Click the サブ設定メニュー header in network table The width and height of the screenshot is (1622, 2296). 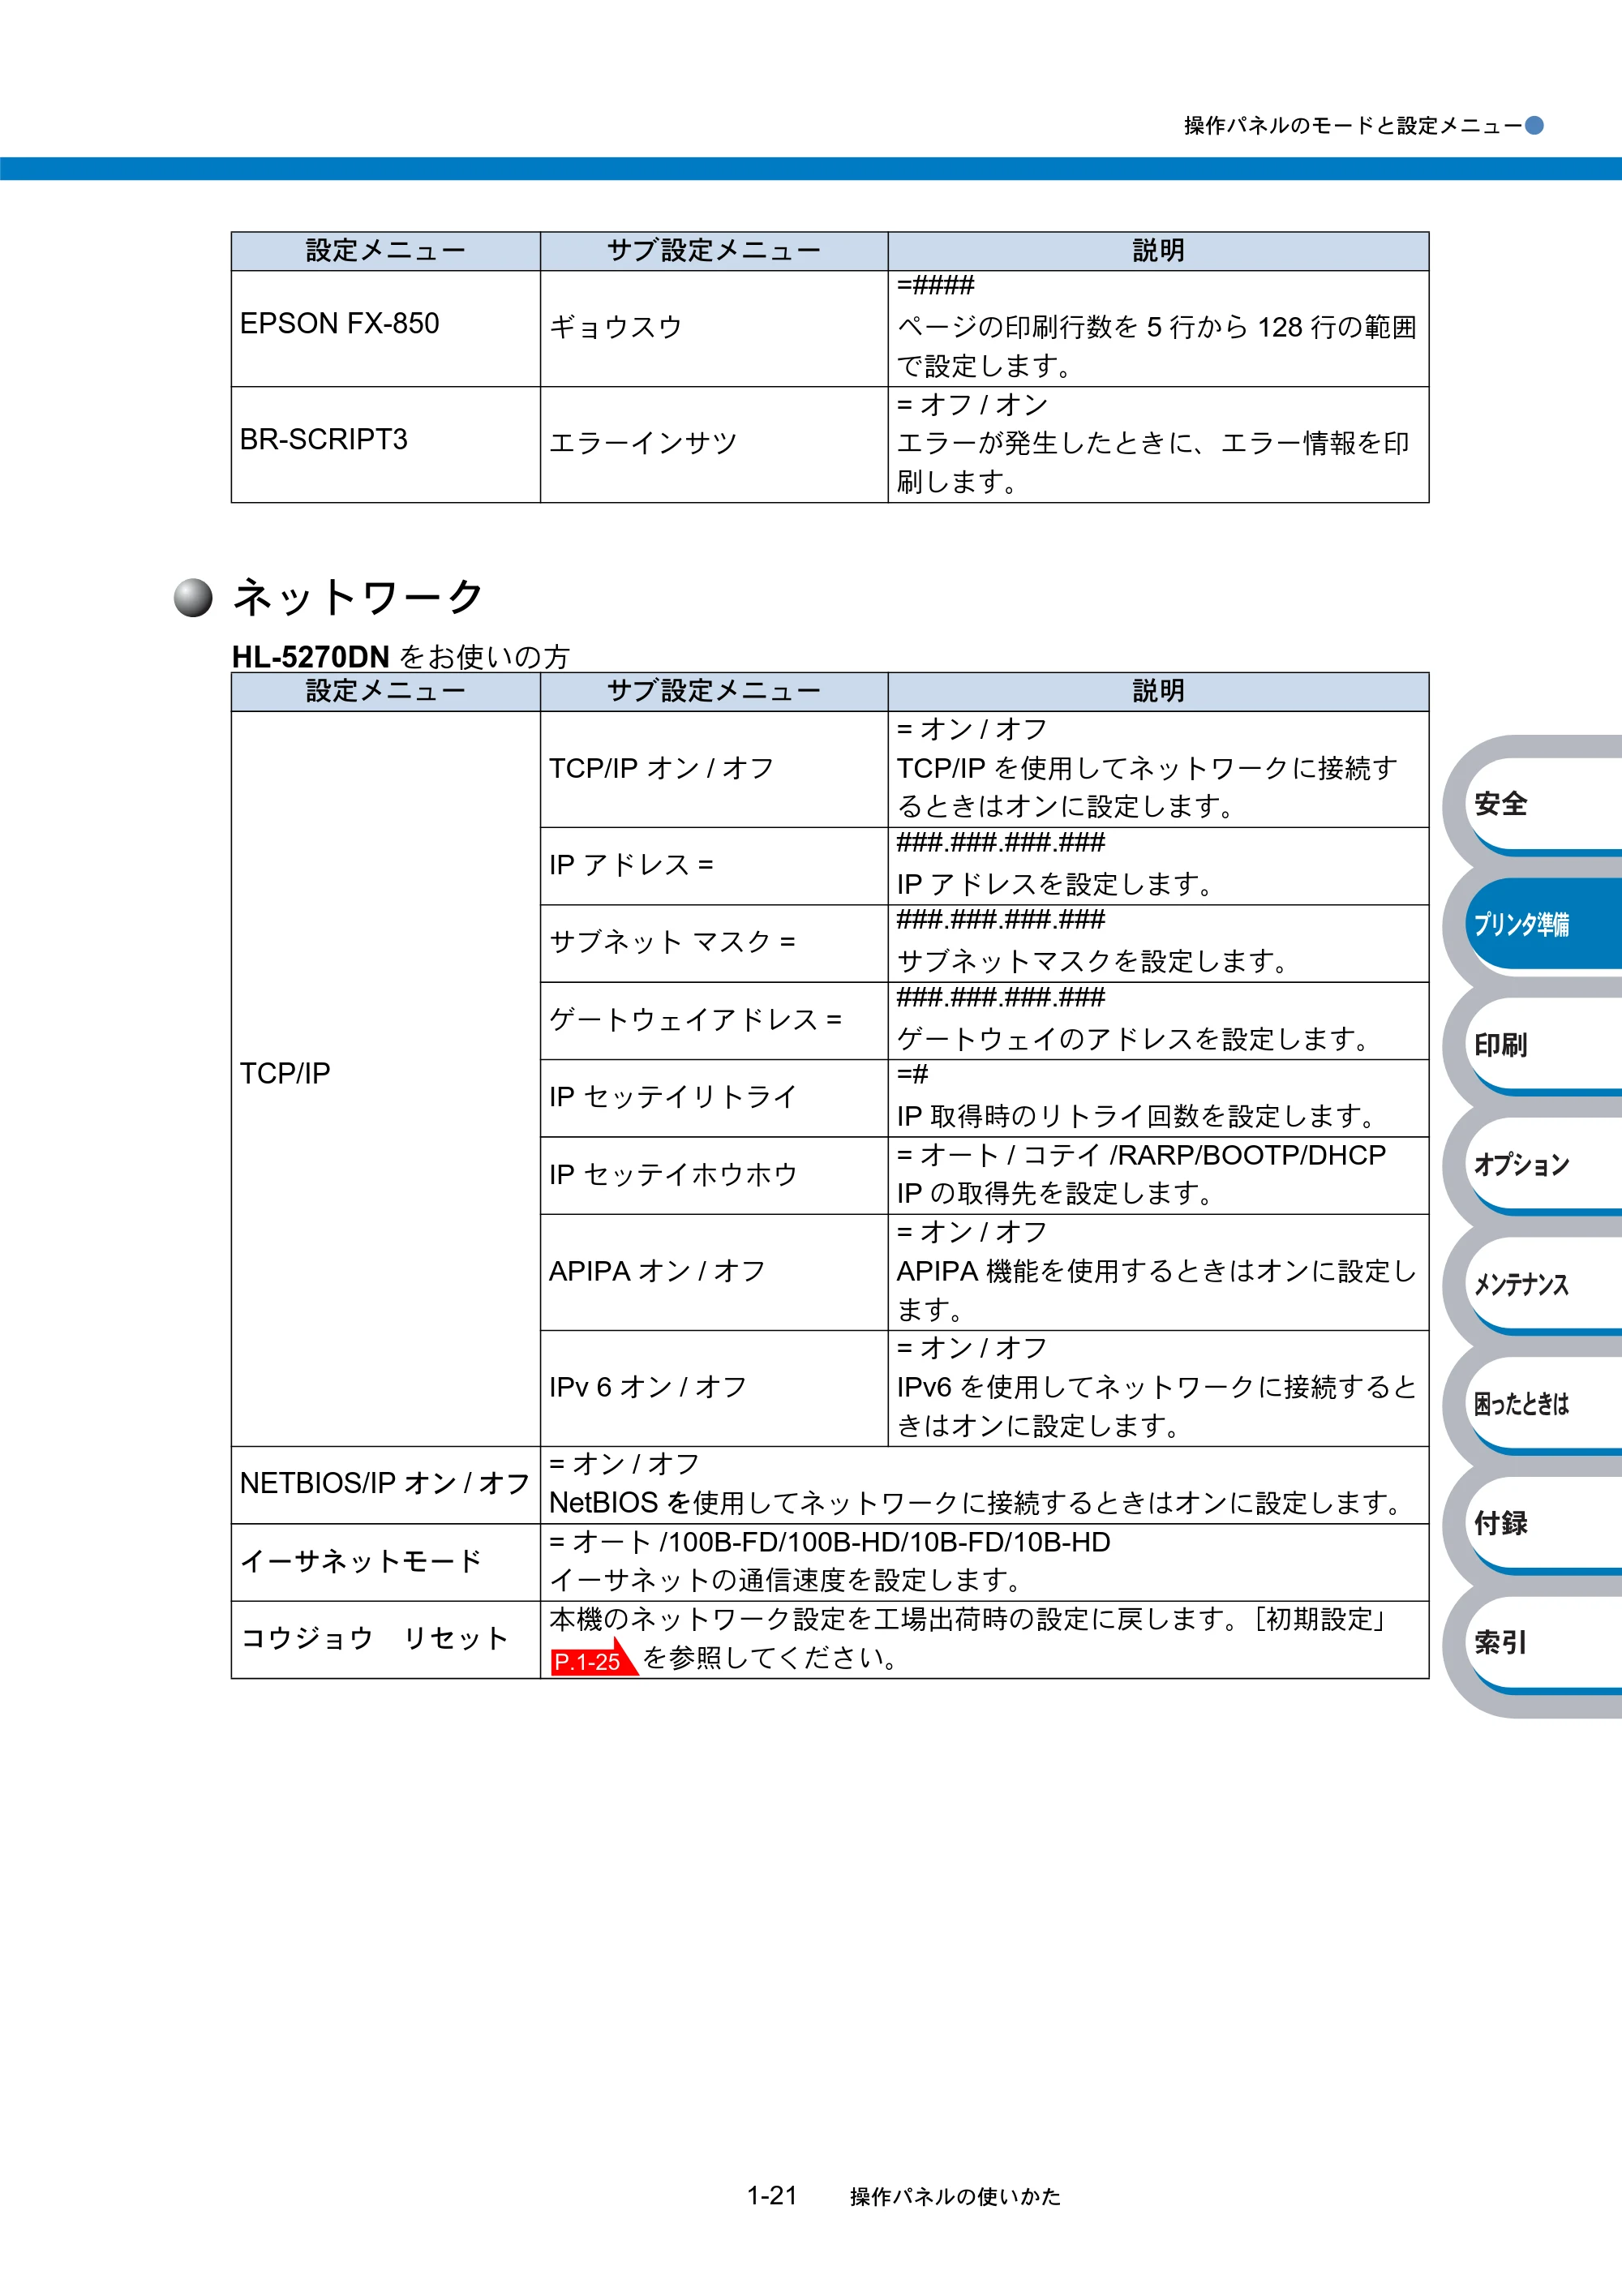(714, 691)
